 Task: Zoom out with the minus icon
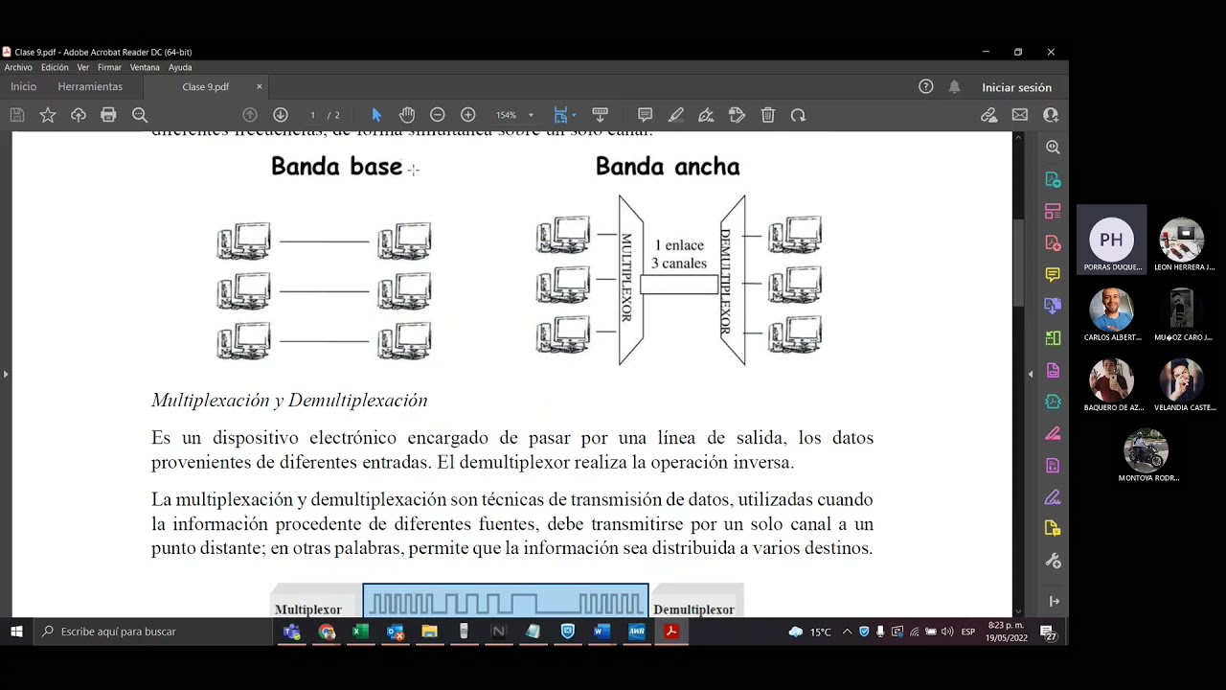tap(438, 115)
